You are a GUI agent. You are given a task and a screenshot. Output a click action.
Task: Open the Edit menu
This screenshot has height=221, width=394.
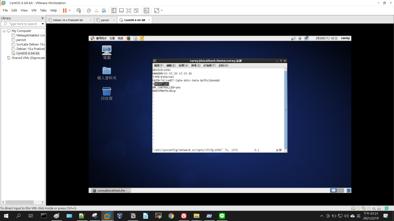(x=14, y=10)
